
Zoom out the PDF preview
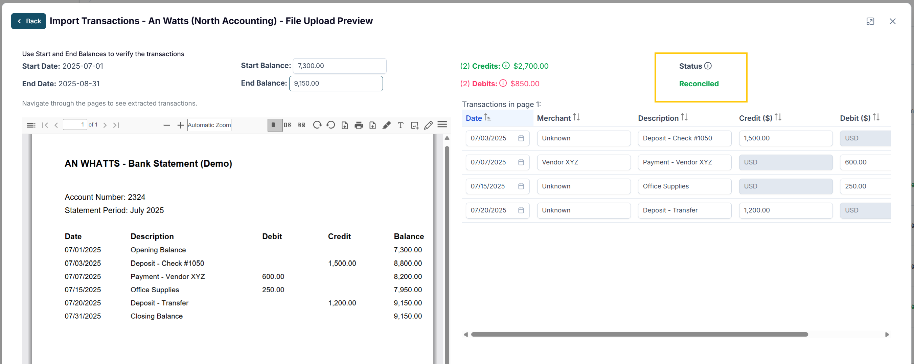(x=166, y=125)
